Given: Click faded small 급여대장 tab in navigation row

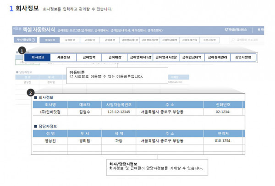Looking at the screenshot, I should click(x=110, y=40).
